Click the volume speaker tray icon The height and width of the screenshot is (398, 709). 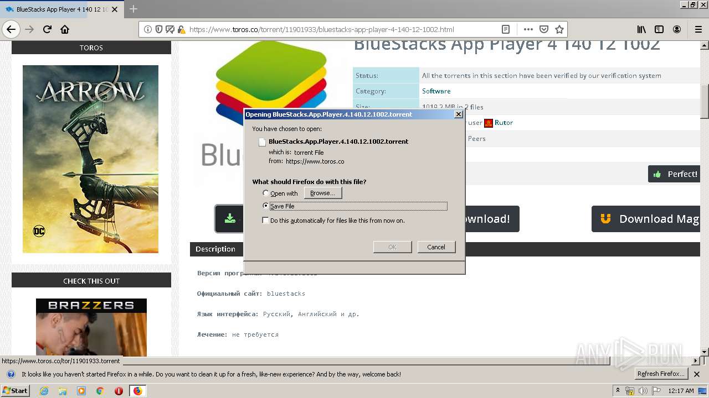click(x=643, y=391)
